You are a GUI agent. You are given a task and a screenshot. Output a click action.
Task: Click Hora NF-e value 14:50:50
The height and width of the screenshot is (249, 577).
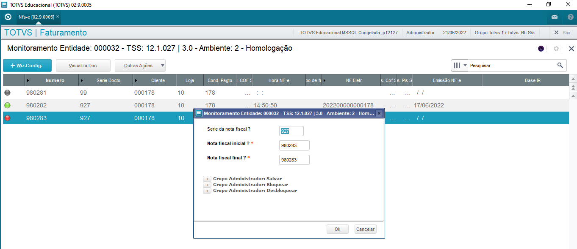click(265, 105)
